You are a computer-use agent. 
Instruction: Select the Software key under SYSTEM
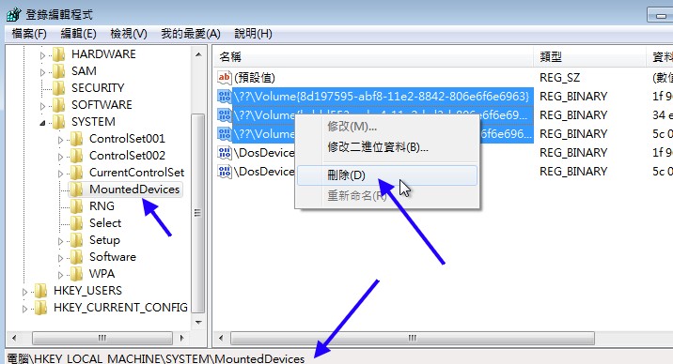click(113, 257)
